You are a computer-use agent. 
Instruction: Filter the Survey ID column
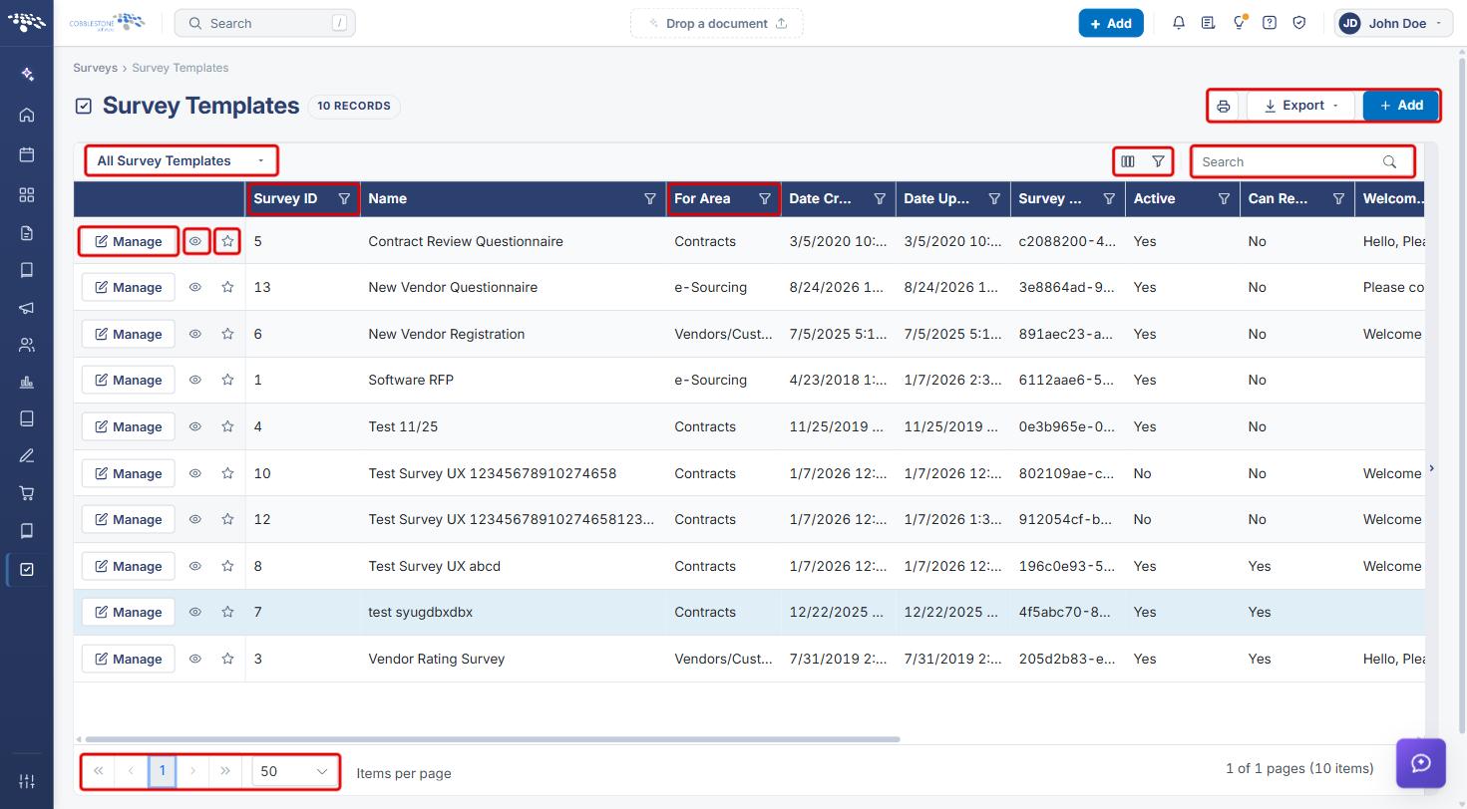coord(344,199)
